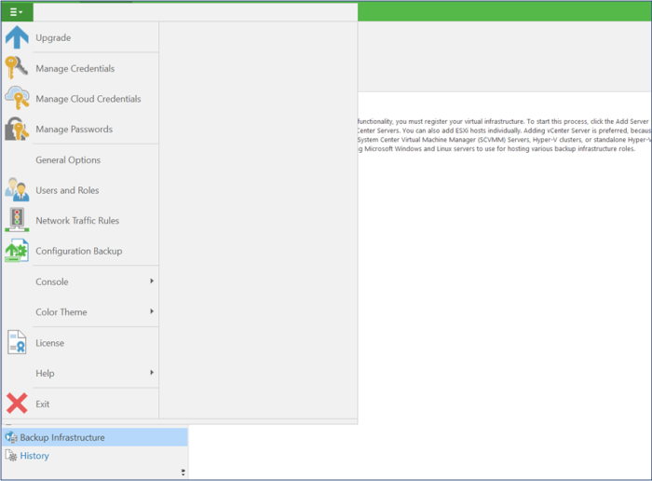Open the green main menu hamburger button
This screenshot has height=481, width=652.
coord(17,12)
